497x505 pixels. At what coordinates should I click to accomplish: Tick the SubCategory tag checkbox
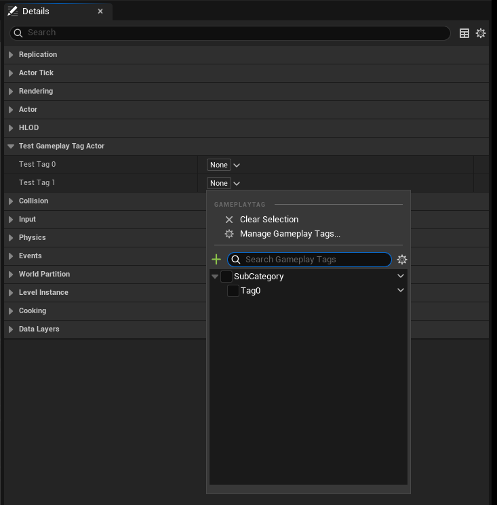pos(226,277)
